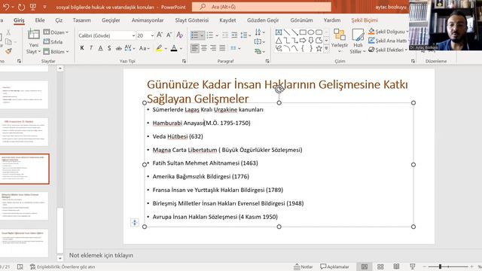
Task: Pick the five-point star shape in gallery
Action: tap(319, 48)
